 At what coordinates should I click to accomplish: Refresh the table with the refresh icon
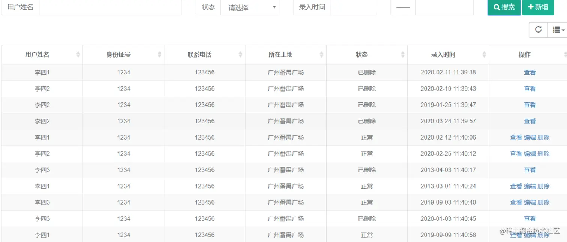click(538, 30)
